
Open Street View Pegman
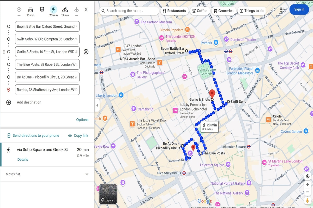pyautogui.click(x=308, y=201)
